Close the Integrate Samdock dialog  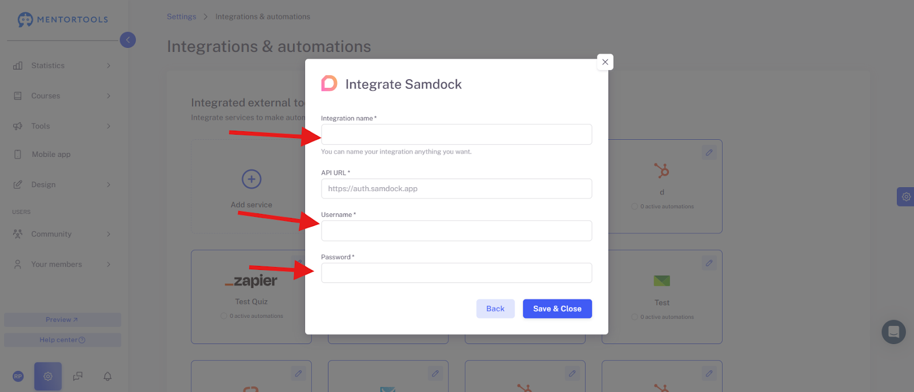pos(605,62)
